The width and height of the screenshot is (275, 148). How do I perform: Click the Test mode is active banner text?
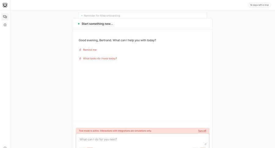coord(115,131)
